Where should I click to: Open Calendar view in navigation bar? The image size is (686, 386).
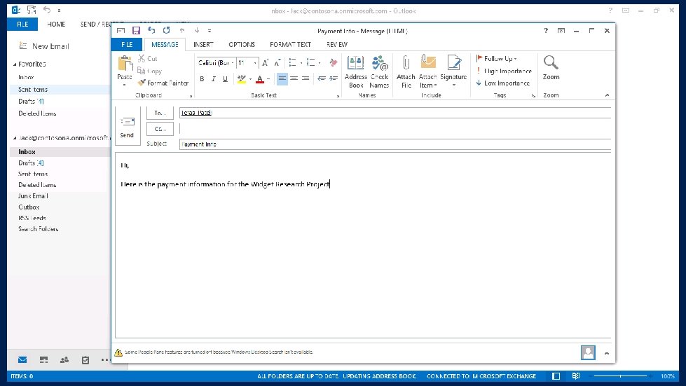[43, 360]
